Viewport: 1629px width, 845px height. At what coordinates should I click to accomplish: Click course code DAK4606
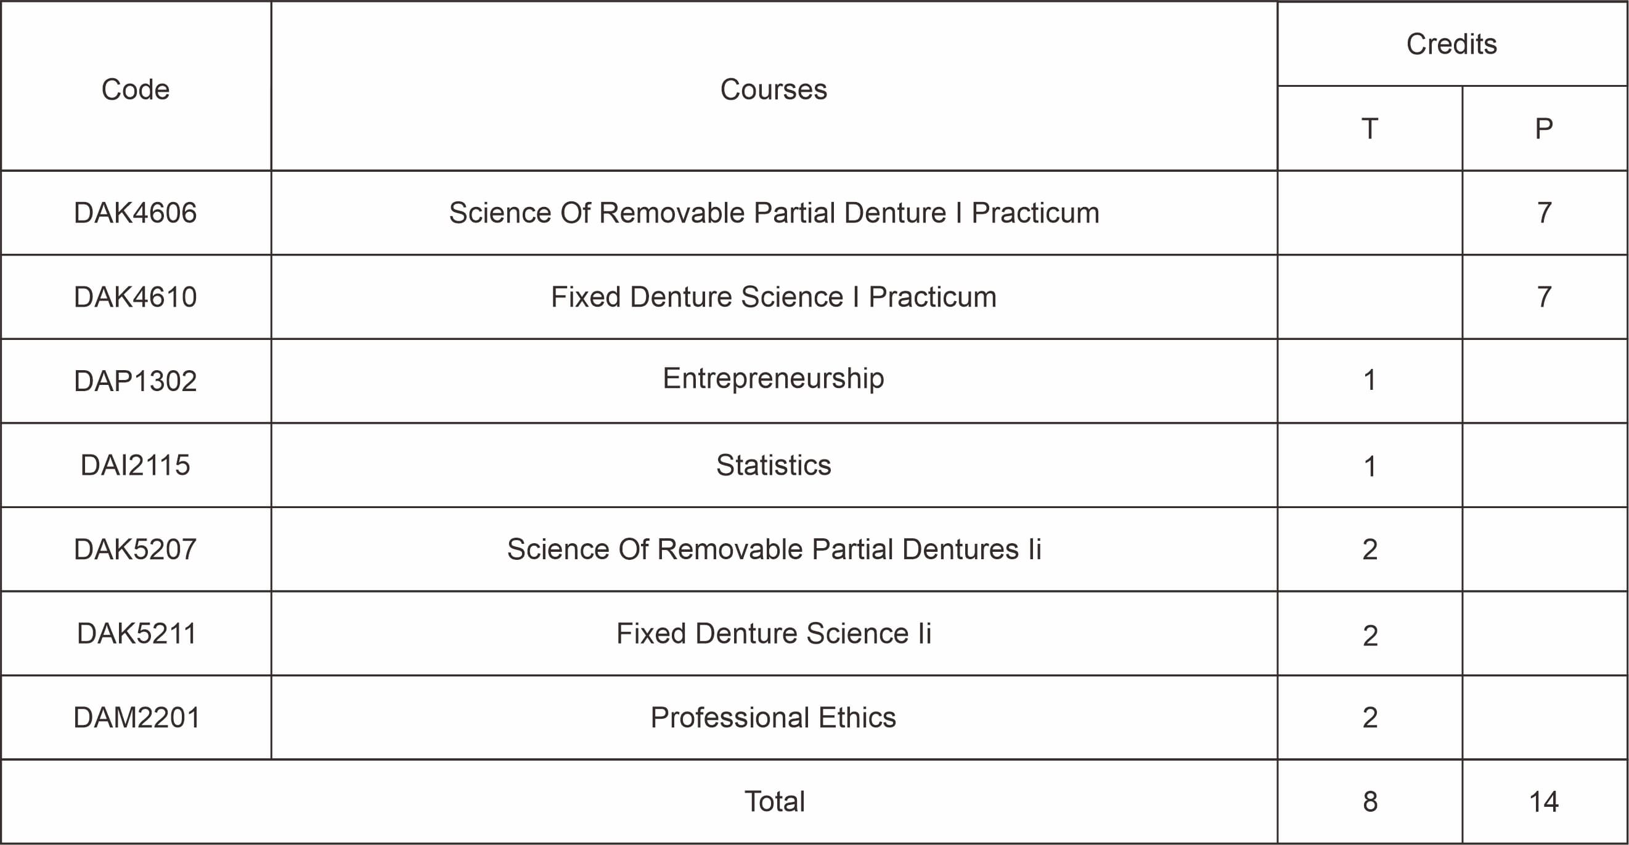tap(136, 212)
